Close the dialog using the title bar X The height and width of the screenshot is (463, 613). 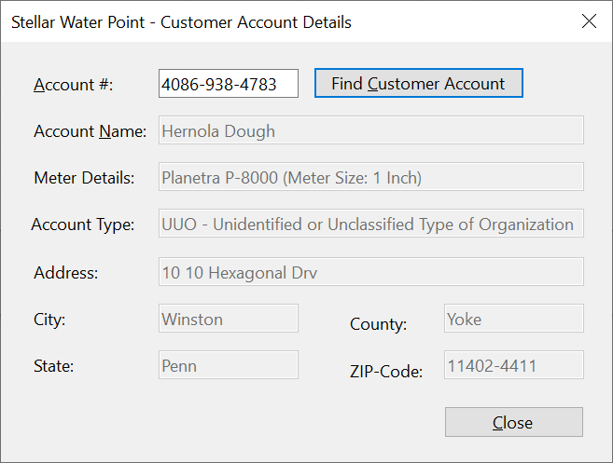tap(589, 21)
